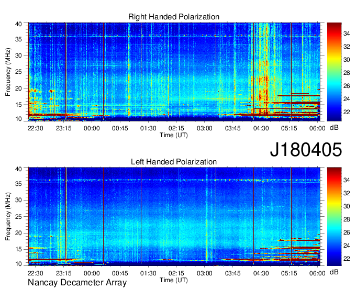Click 01:30 tick under Left Handed plot

pyautogui.click(x=148, y=273)
